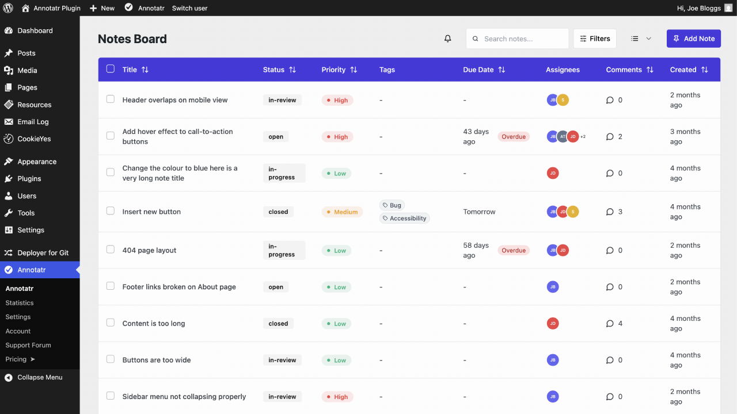The height and width of the screenshot is (414, 737).
Task: Select the 404 page layout row checkbox
Action: pyautogui.click(x=111, y=250)
